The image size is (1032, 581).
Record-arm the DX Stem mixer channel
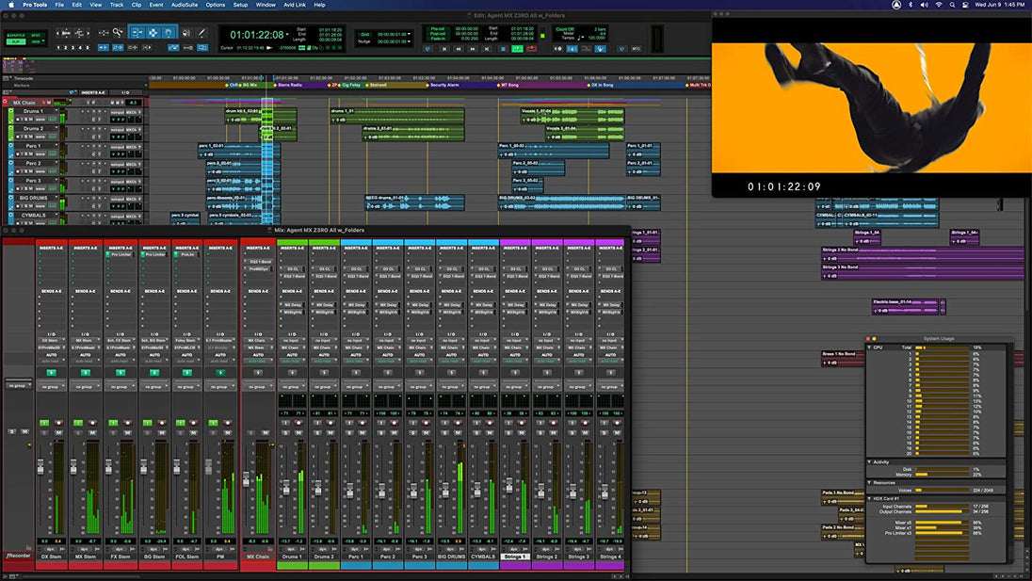tap(59, 422)
